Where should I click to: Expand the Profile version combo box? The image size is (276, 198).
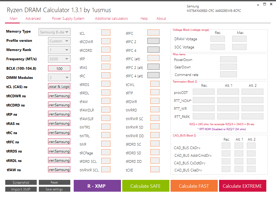(59, 41)
